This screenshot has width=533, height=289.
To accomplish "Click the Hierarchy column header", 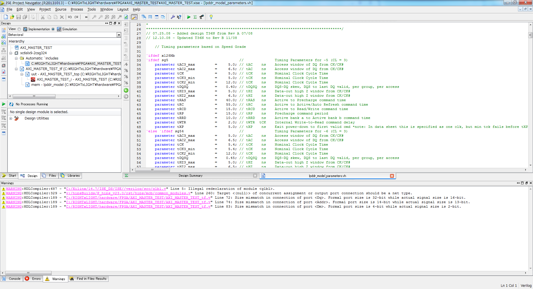I will (x=64, y=41).
